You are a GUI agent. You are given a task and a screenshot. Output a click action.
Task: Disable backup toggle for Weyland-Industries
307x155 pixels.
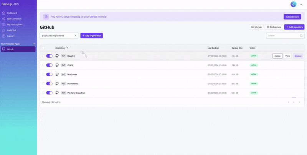pos(50,93)
